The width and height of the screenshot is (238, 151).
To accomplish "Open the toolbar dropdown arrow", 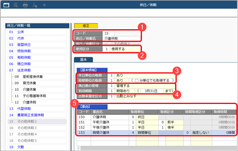I will click(44, 5).
